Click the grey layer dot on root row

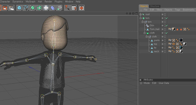click(x=162, y=15)
